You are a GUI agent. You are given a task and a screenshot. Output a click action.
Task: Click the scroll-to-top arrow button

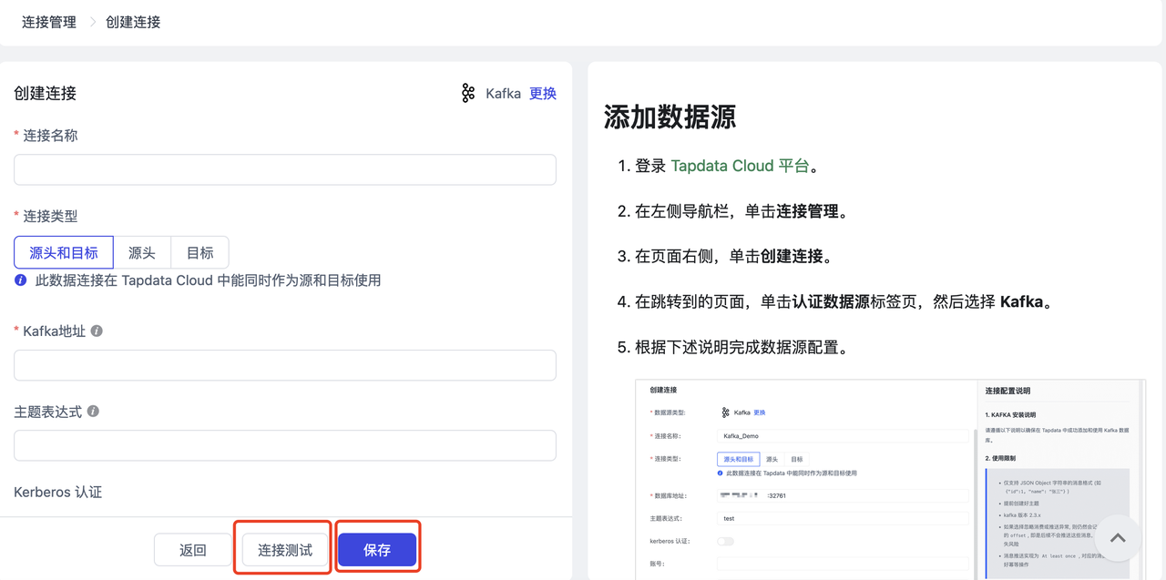1118,538
